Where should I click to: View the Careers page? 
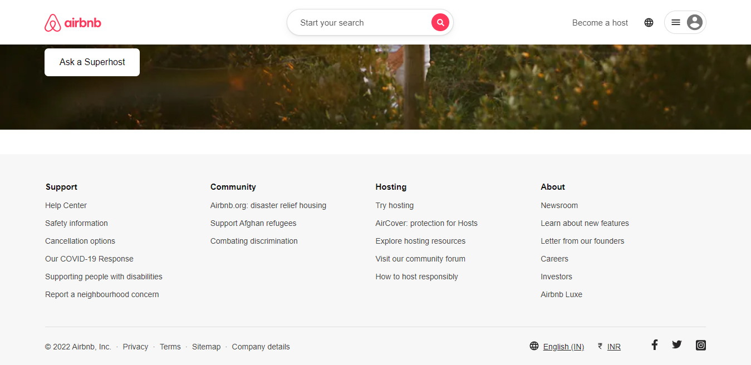tap(554, 258)
